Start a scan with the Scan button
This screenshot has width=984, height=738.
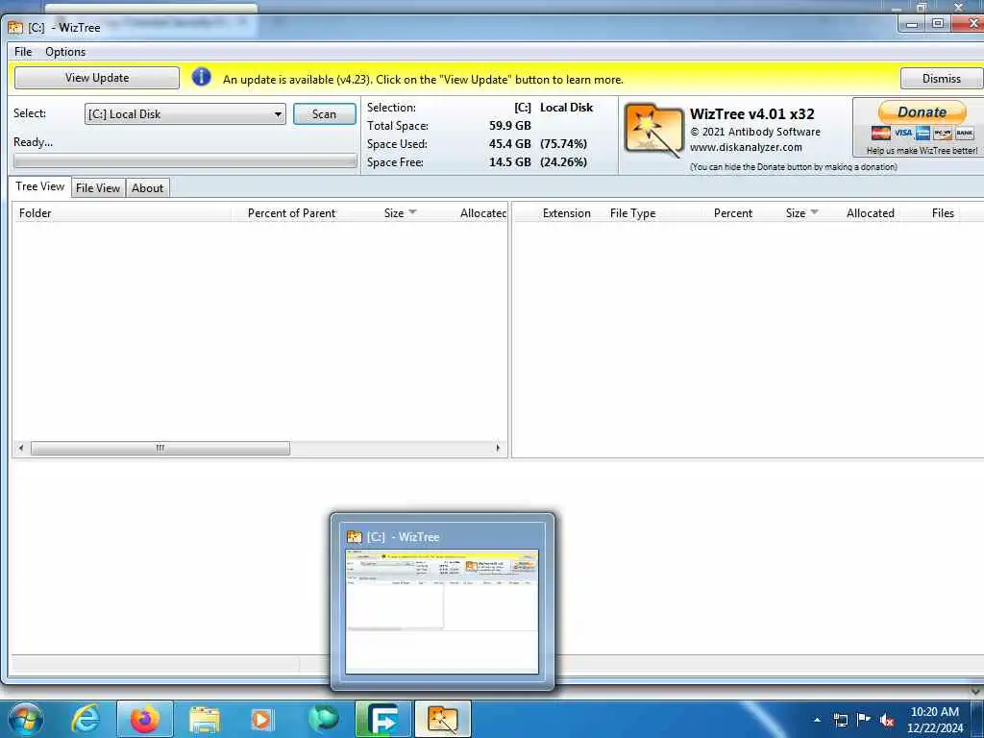325,114
